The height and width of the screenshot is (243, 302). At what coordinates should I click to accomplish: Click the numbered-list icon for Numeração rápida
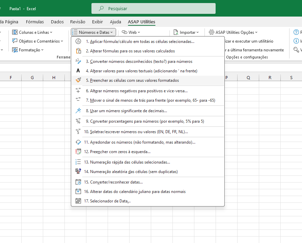[x=78, y=162]
